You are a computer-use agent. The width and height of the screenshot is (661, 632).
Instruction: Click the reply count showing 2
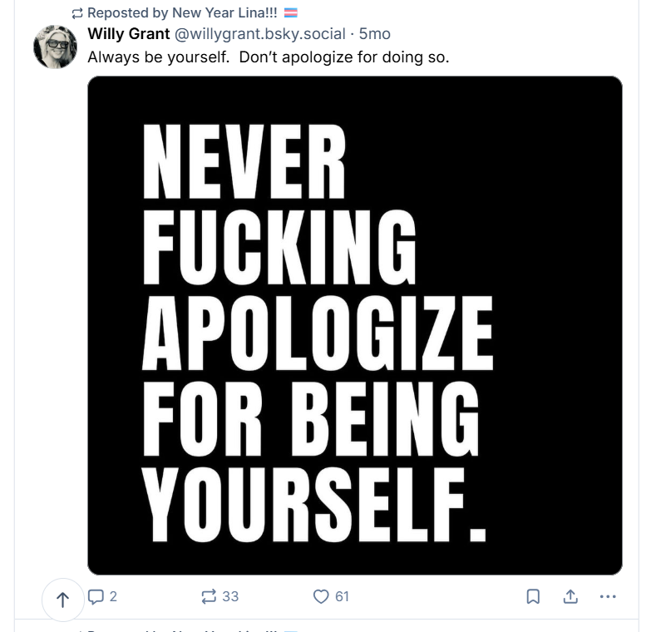click(113, 596)
